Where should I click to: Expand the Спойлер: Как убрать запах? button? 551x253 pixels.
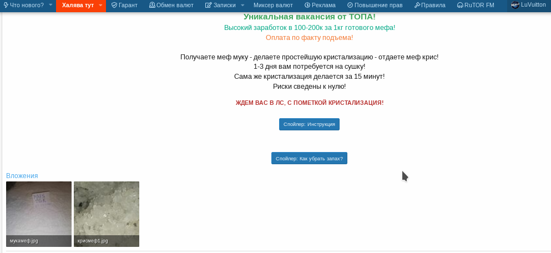click(x=309, y=159)
